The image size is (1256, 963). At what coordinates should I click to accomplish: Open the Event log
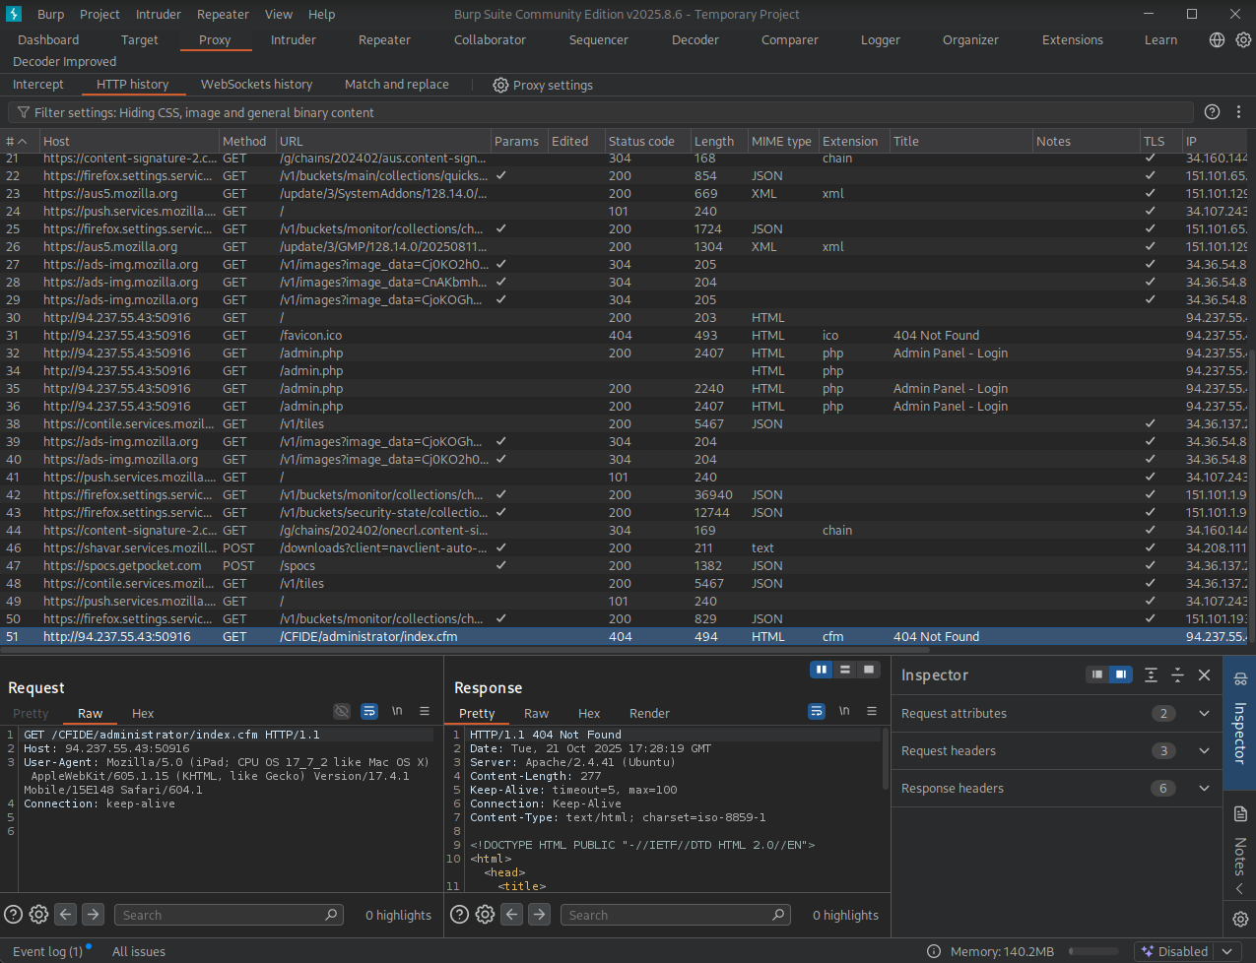(x=47, y=952)
